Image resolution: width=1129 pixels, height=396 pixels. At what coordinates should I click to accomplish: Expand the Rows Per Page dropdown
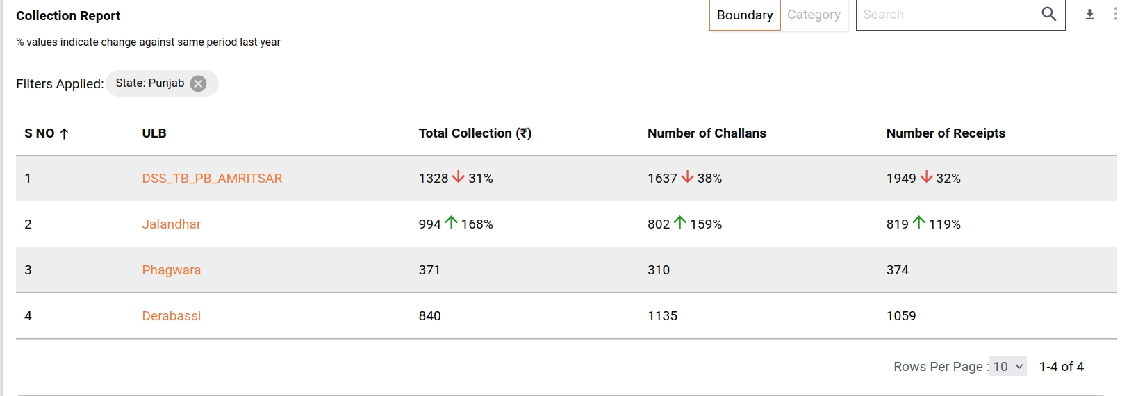[x=1008, y=367]
